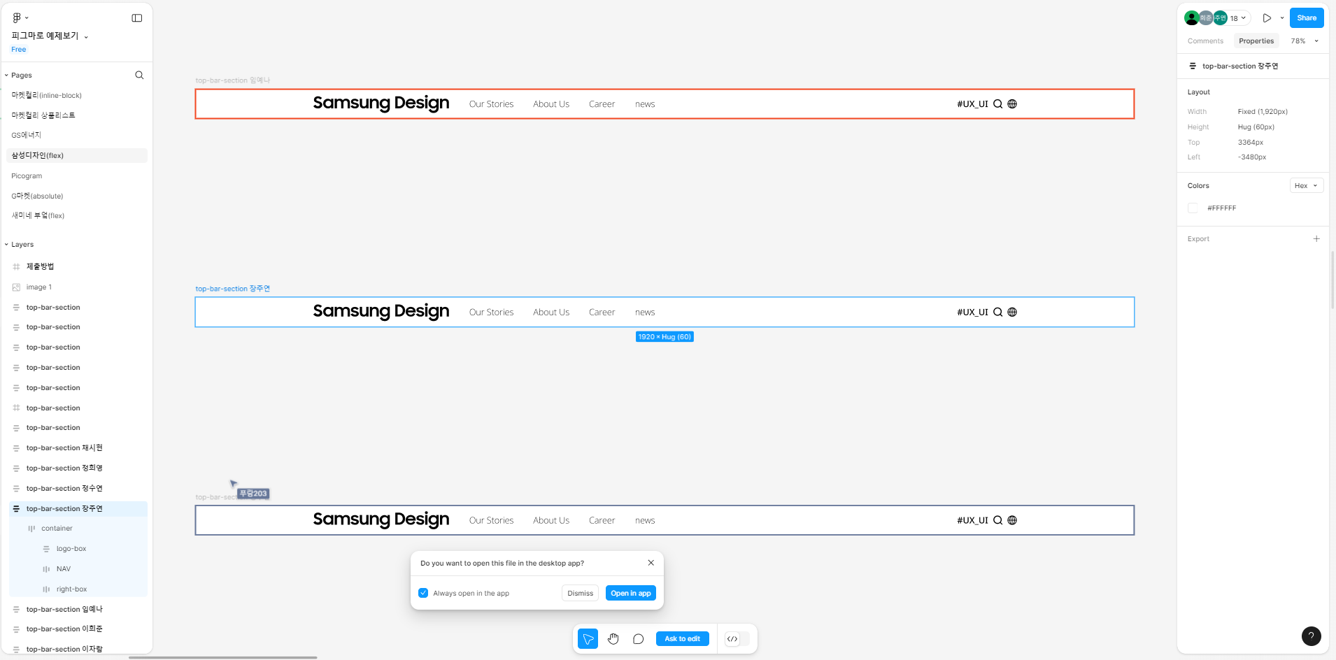This screenshot has height=660, width=1336.
Task: Open the Figma main menu logo
Action: (17, 17)
